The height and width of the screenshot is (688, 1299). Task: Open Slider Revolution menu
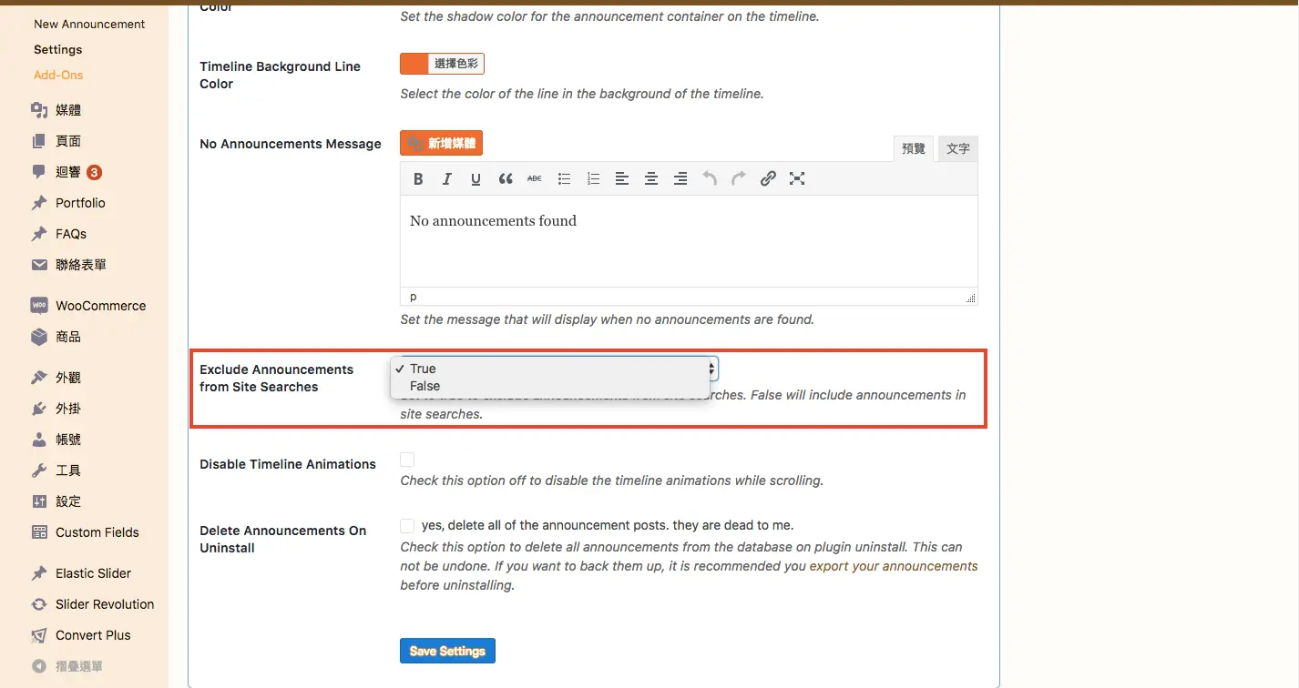93,604
